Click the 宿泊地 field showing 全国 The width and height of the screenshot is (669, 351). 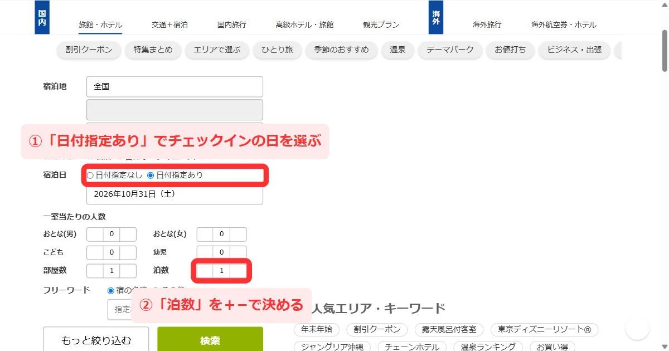(174, 87)
